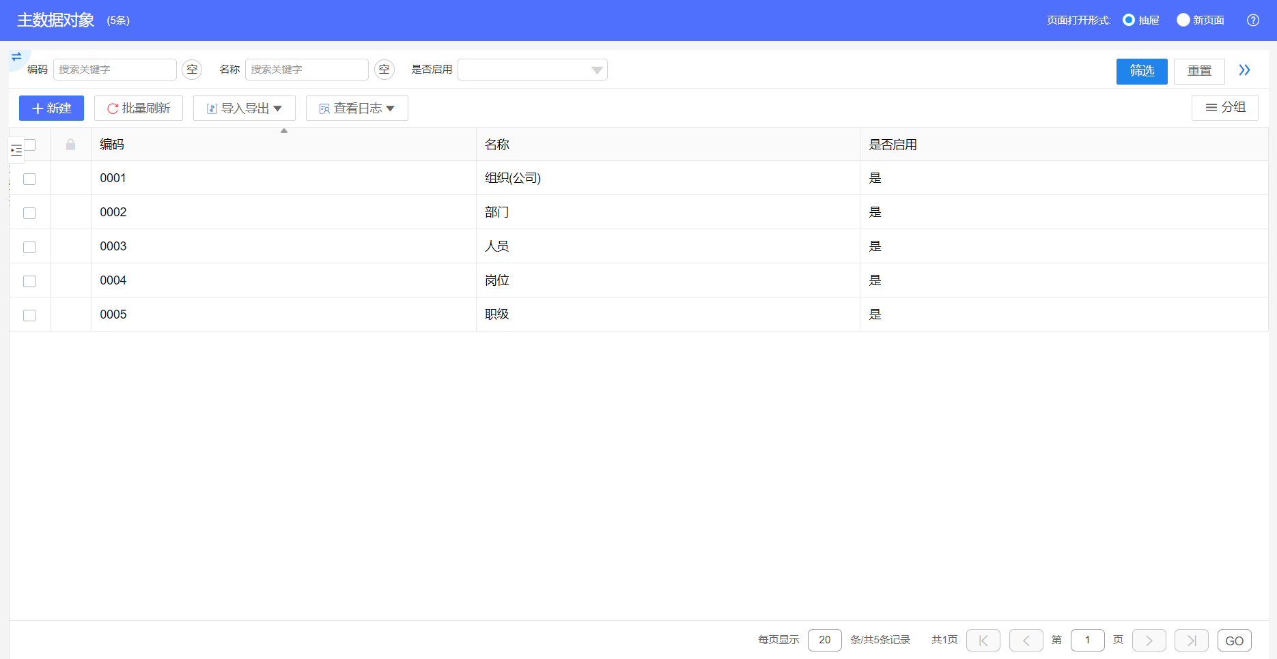Go to the first page
Image resolution: width=1277 pixels, height=659 pixels.
983,641
